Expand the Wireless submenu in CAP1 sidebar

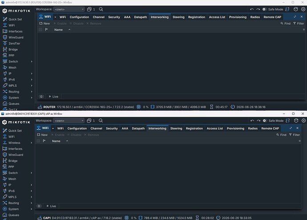(31, 143)
